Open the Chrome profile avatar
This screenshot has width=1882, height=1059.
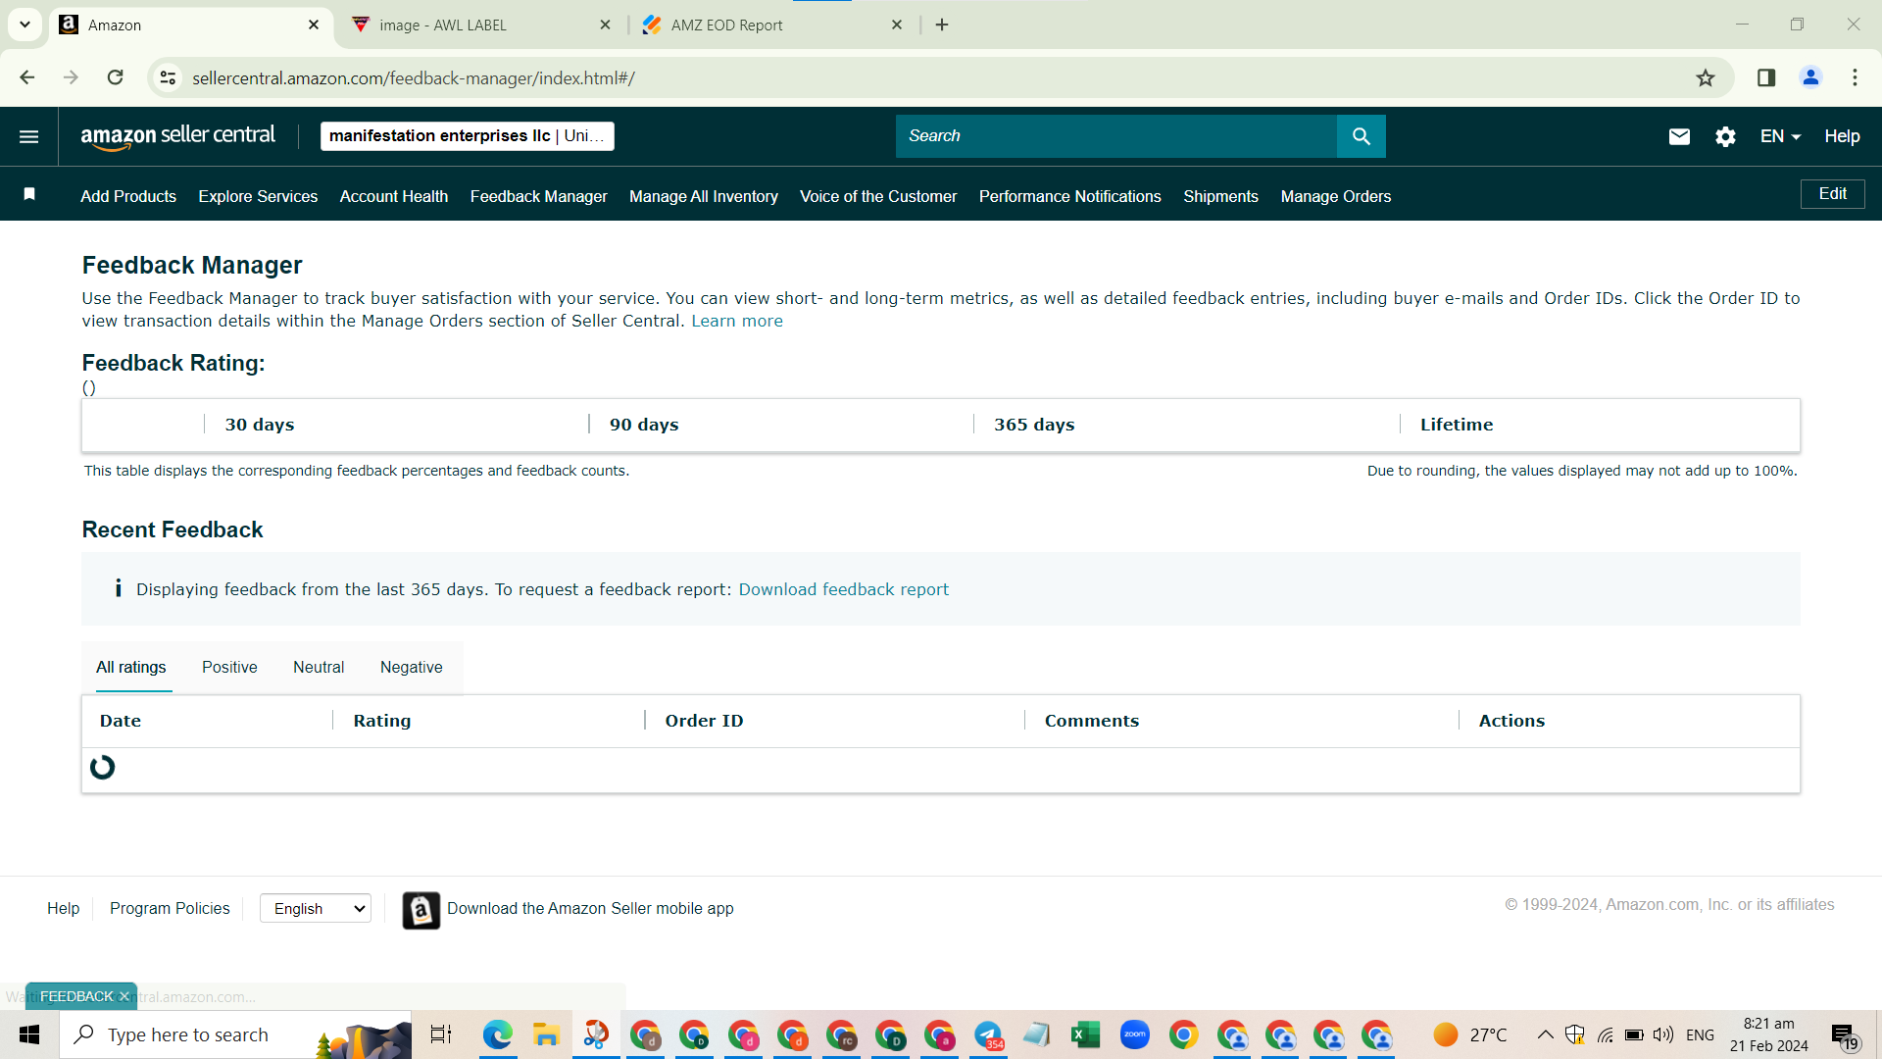point(1810,78)
